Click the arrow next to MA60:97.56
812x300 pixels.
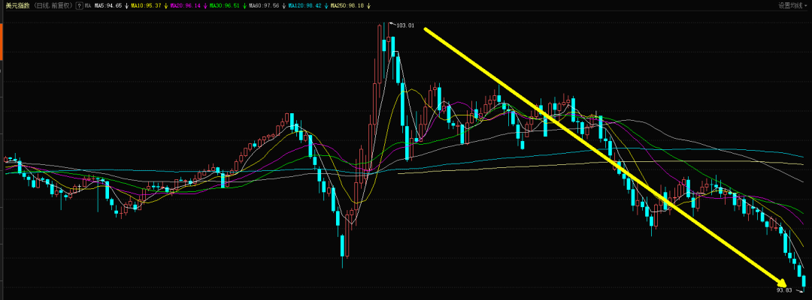(x=283, y=6)
